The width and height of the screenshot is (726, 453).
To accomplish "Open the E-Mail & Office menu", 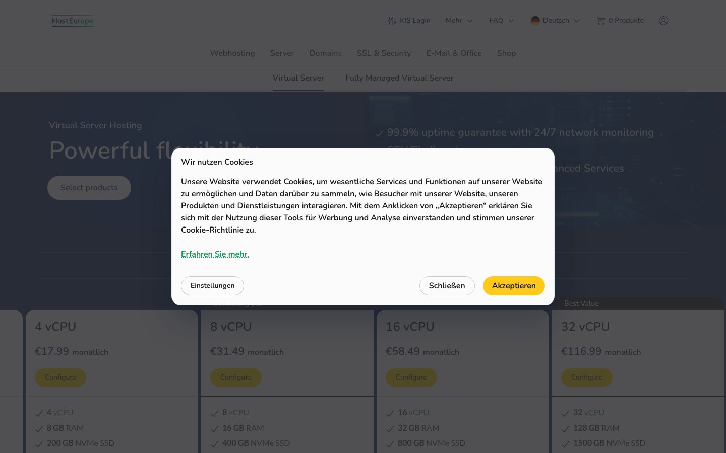I will click(454, 53).
